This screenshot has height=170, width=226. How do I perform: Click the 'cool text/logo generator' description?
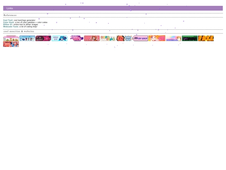25,20
